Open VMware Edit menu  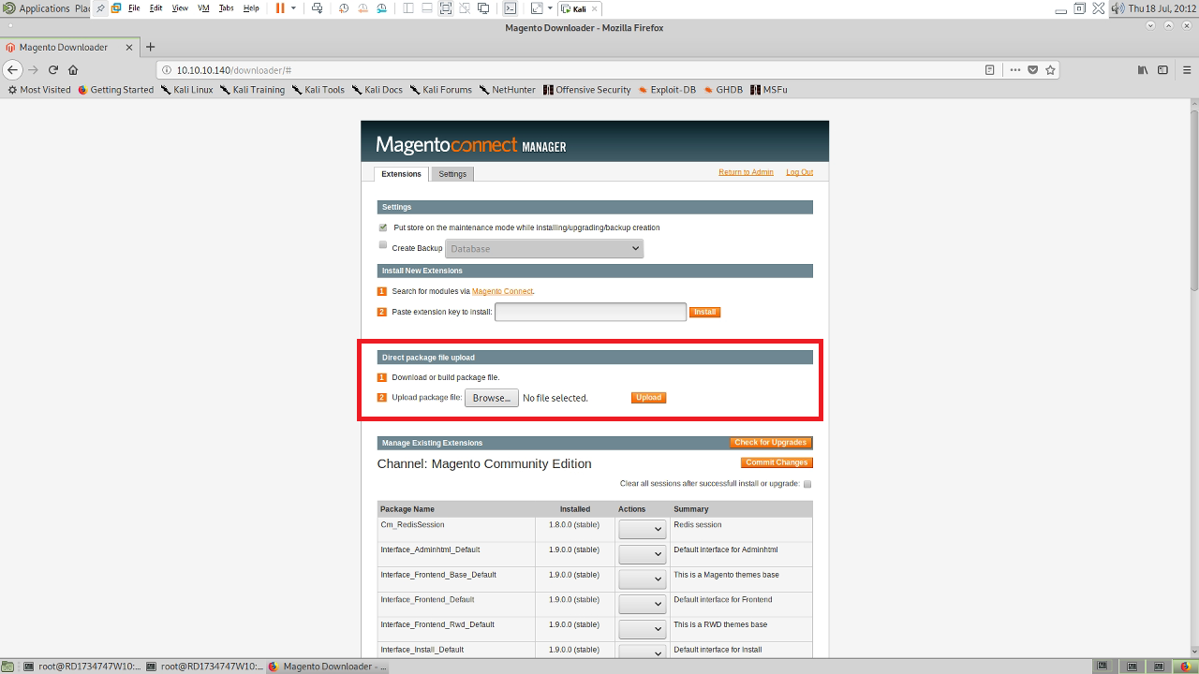coord(155,7)
